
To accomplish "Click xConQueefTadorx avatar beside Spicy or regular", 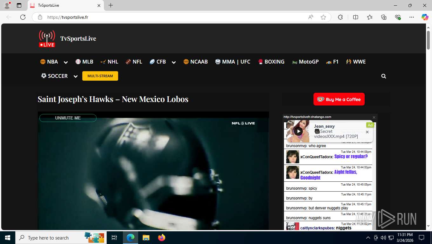I will point(293,157).
